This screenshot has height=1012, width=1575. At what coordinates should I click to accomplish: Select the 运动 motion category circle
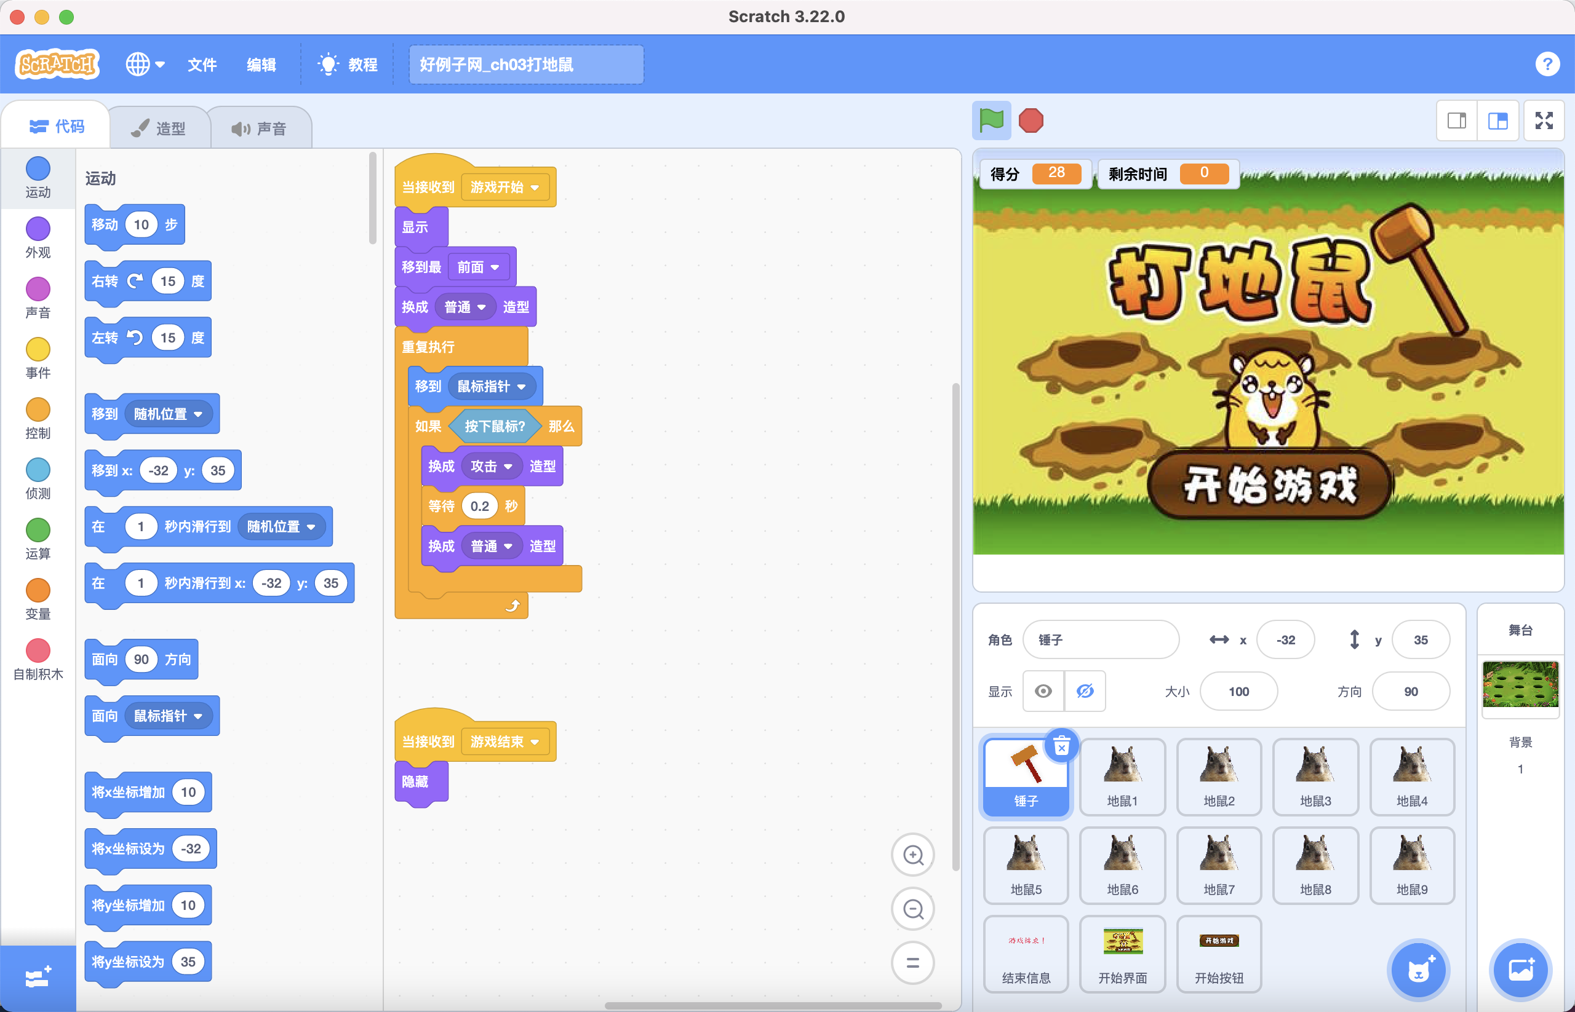tap(38, 168)
